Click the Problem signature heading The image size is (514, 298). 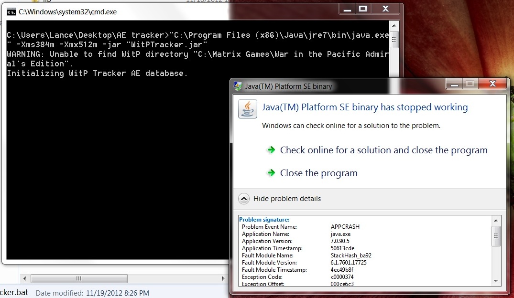264,219
